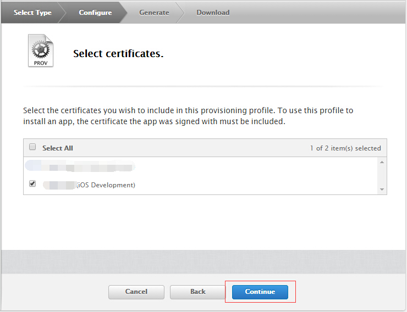The image size is (407, 312).
Task: Proceed by clicking Continue
Action: pyautogui.click(x=260, y=292)
